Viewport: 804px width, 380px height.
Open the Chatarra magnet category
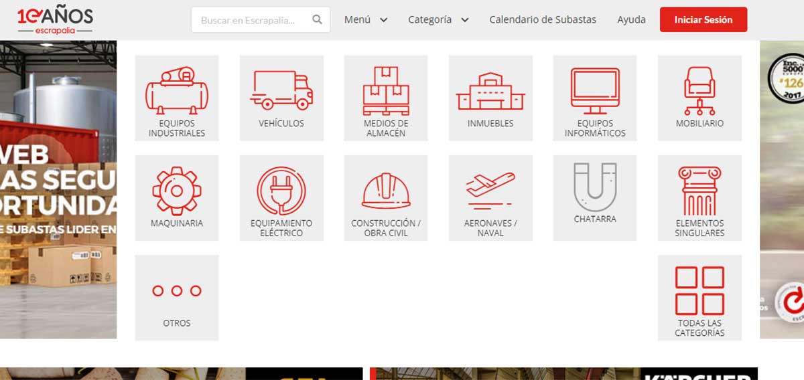pyautogui.click(x=595, y=187)
